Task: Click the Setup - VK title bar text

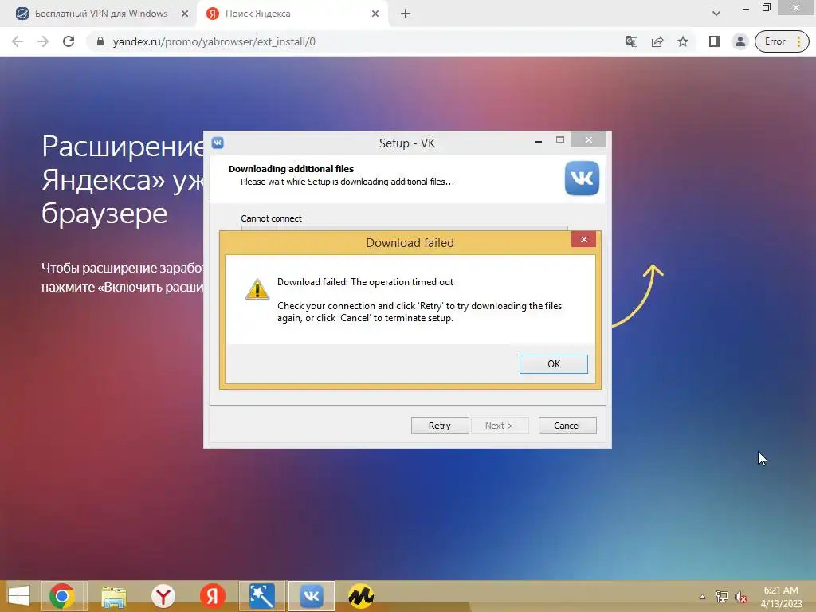Action: [407, 143]
